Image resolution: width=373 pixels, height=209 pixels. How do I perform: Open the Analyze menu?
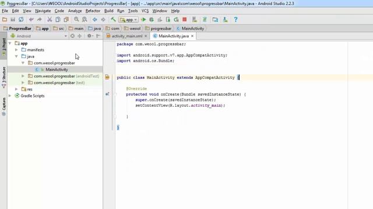75,11
